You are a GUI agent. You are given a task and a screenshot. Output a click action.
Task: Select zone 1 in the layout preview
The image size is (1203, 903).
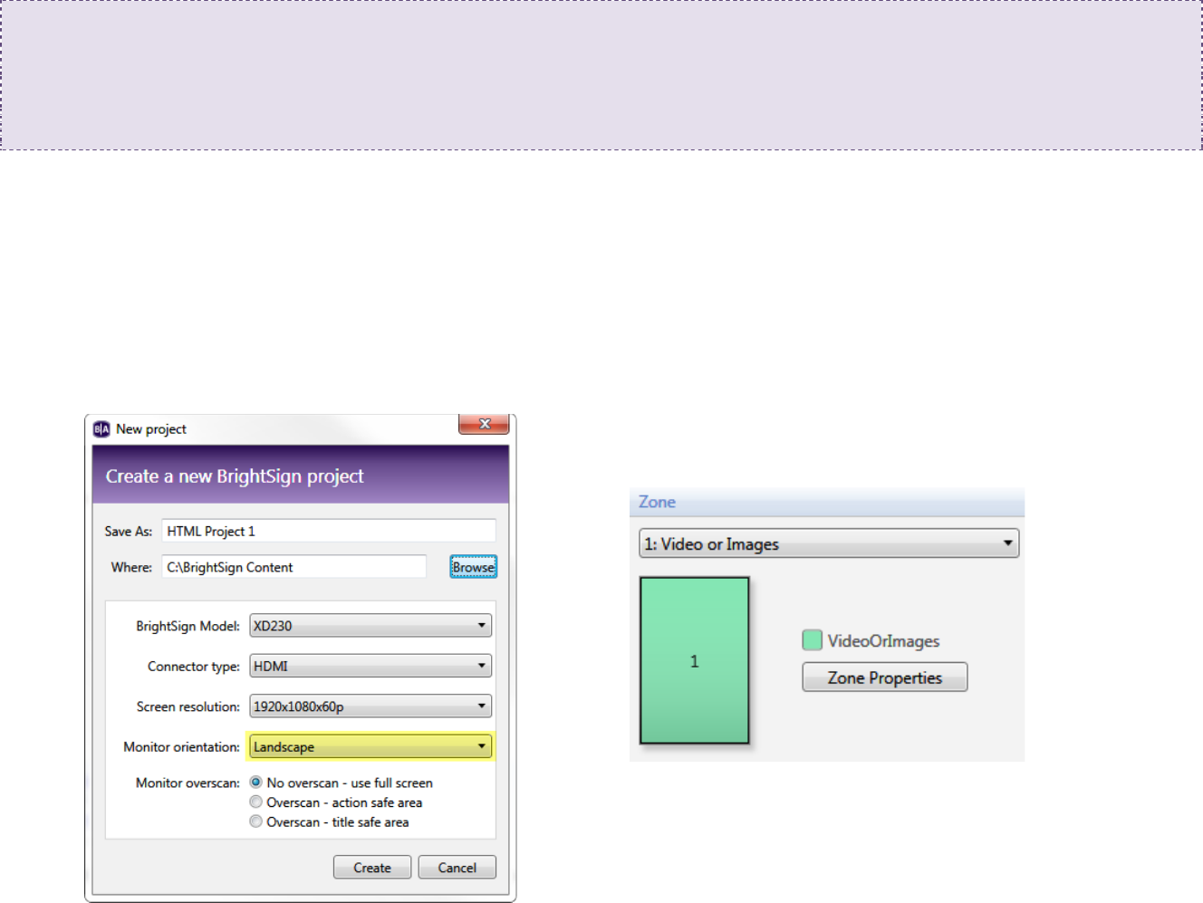695,660
